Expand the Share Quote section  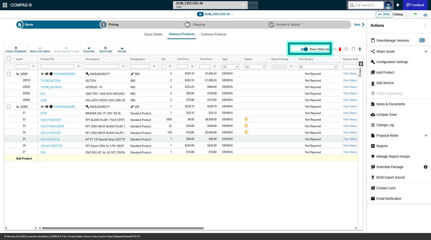coord(426,52)
